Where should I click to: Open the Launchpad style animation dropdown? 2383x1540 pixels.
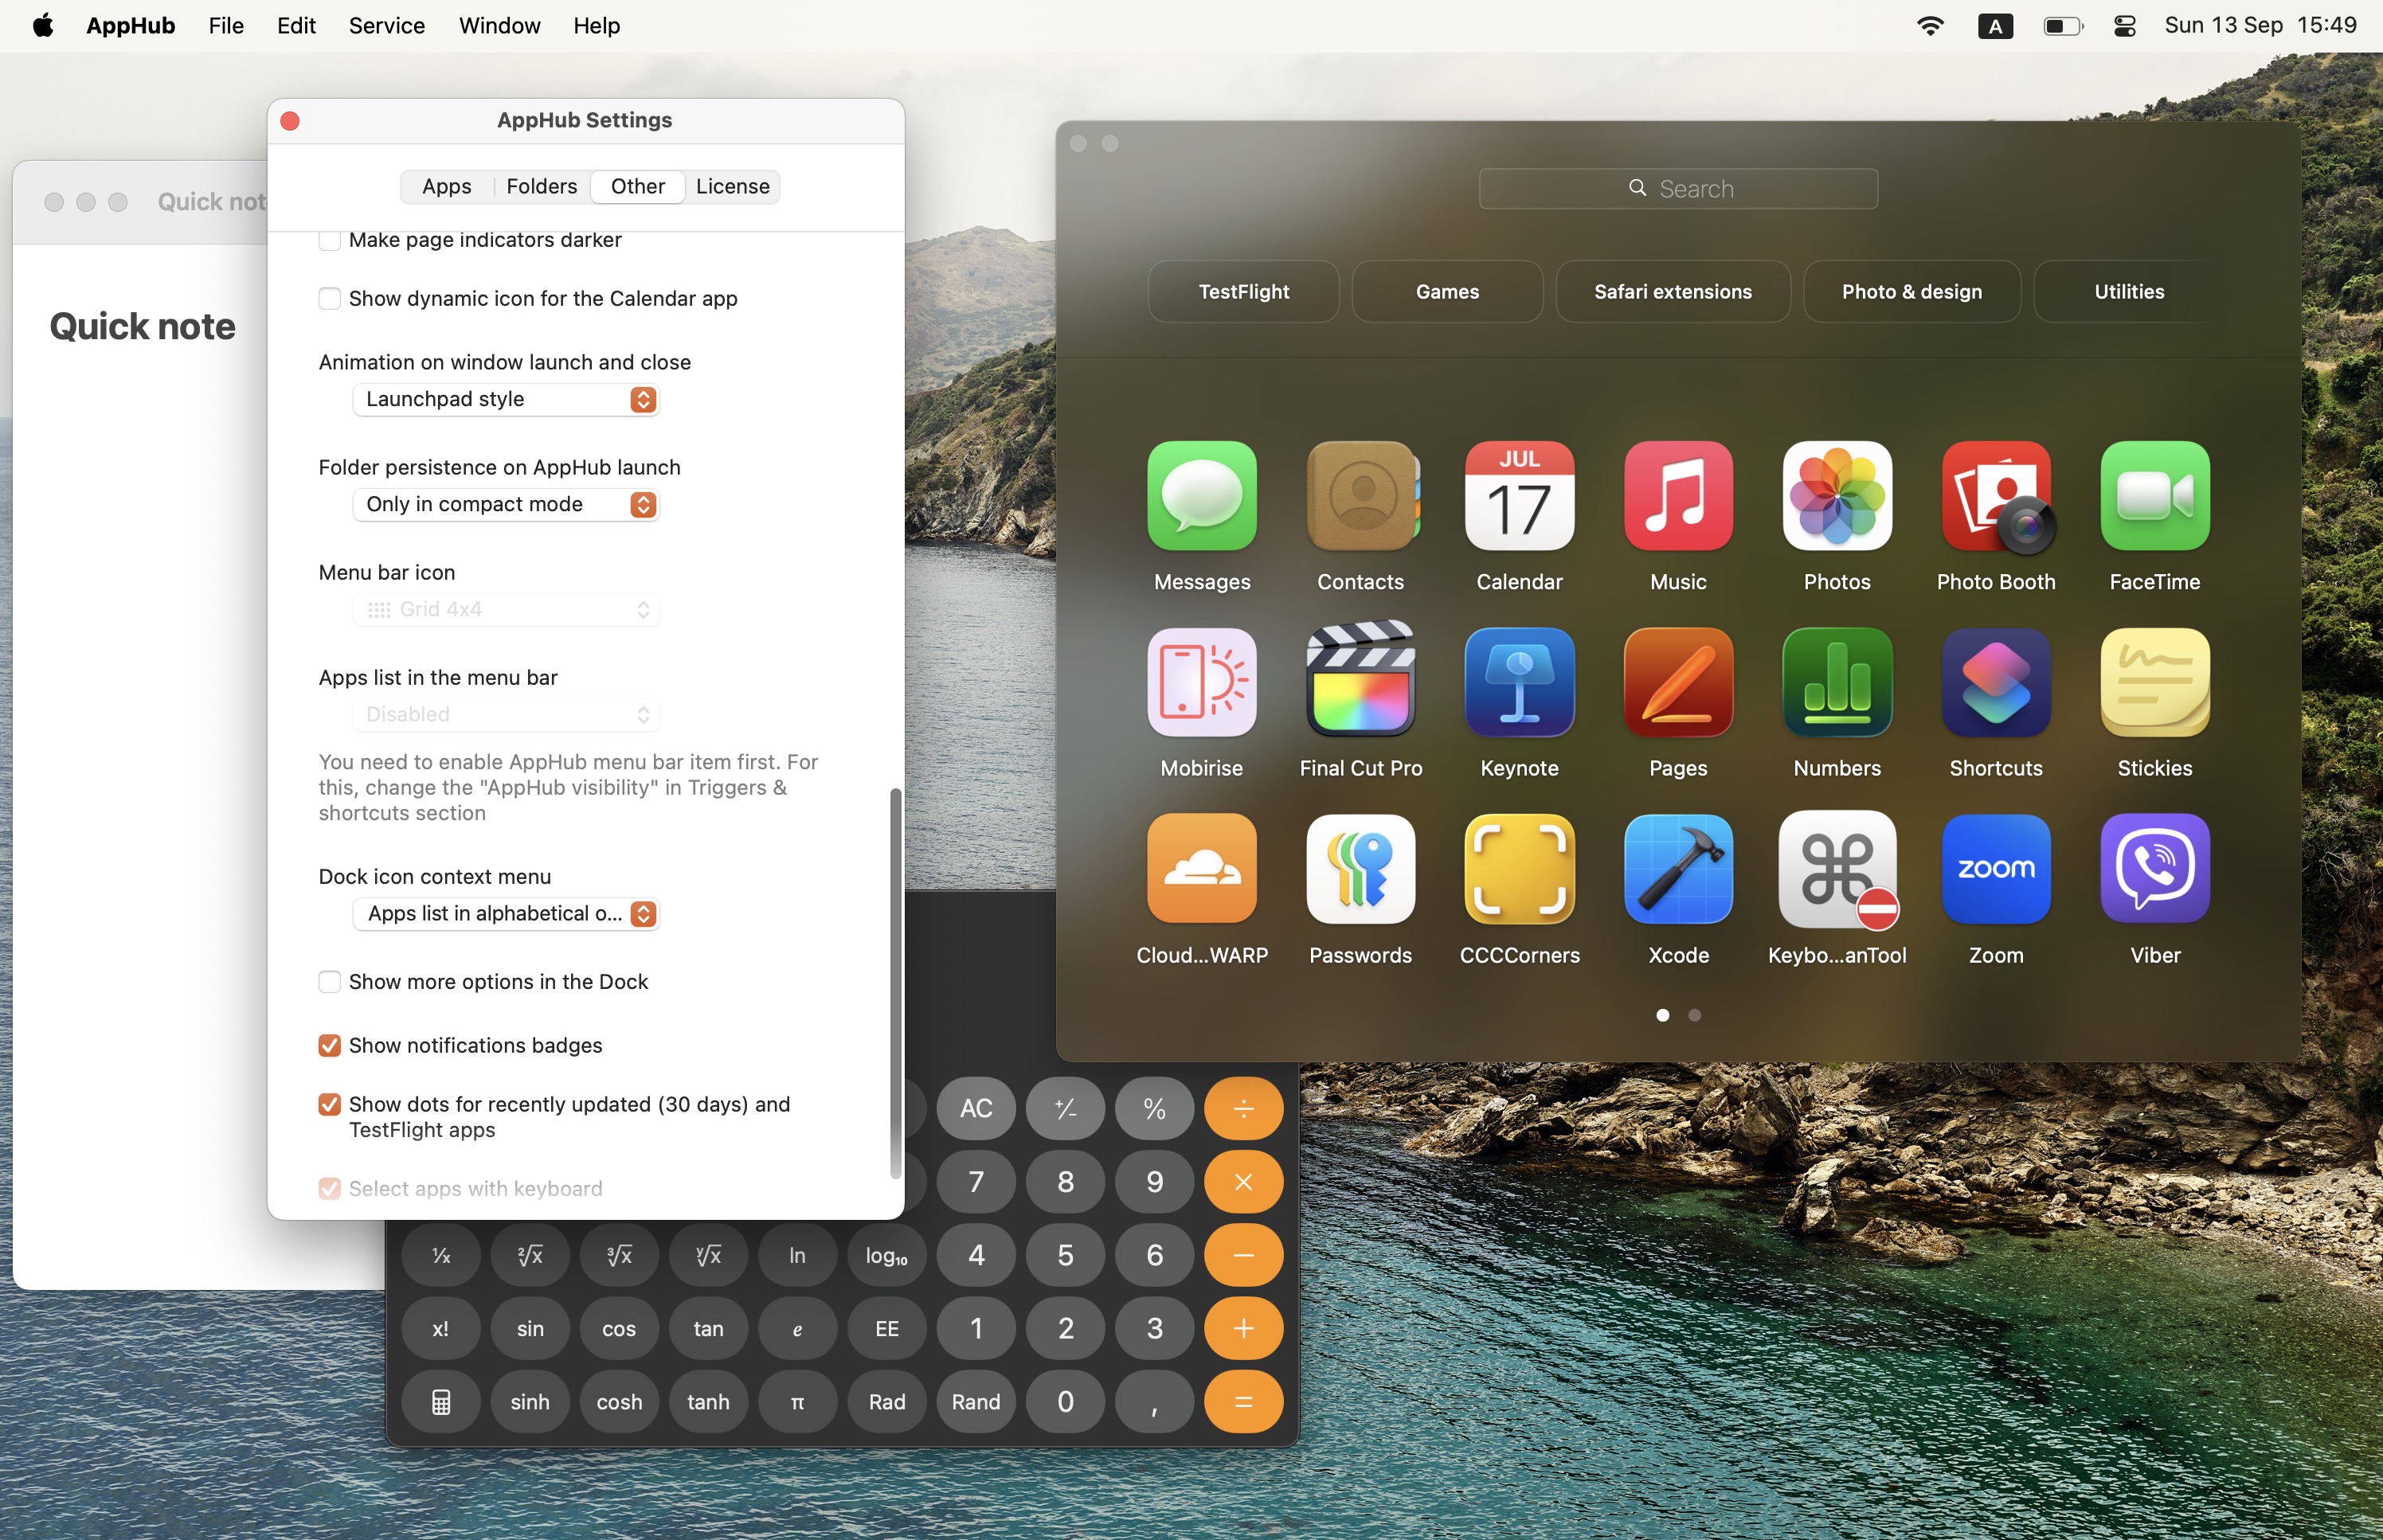(506, 400)
